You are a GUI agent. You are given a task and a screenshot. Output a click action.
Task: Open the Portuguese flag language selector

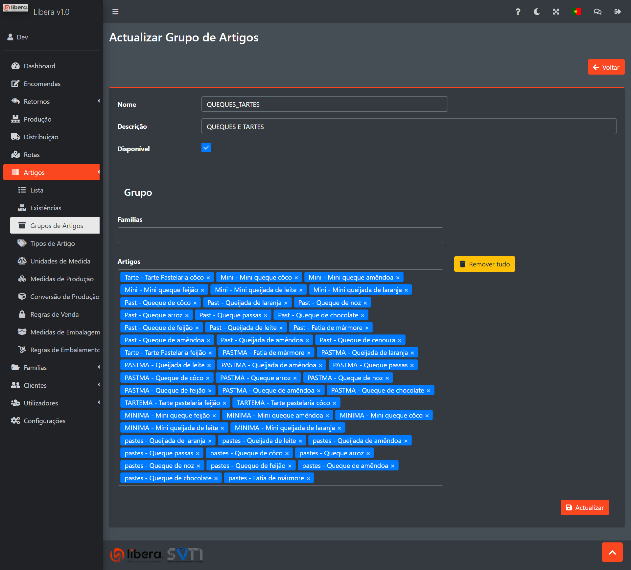[576, 12]
